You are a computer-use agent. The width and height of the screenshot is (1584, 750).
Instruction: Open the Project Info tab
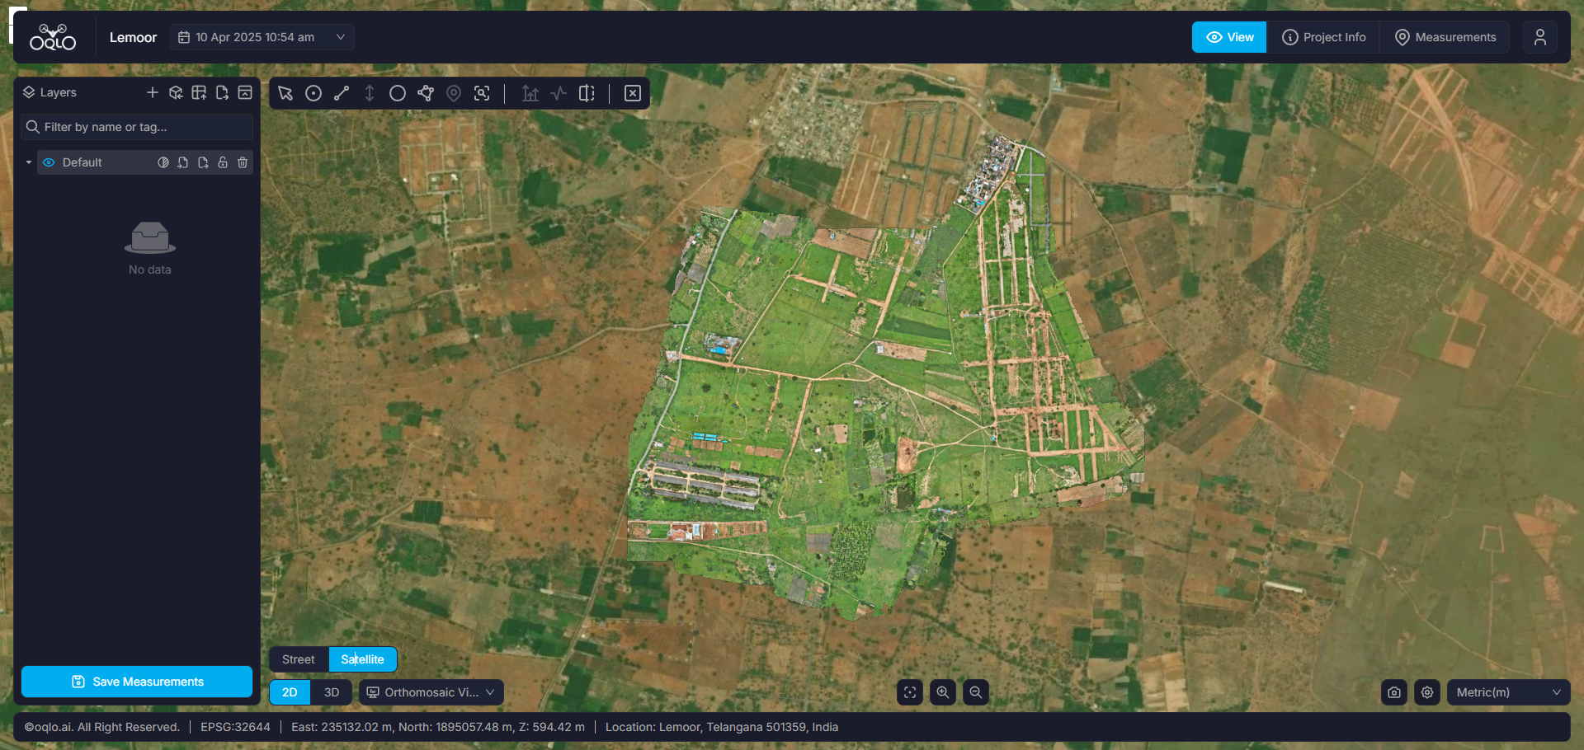1324,37
